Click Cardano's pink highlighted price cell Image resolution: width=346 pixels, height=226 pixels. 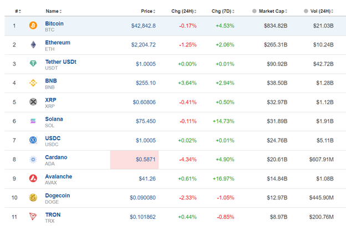pos(135,160)
